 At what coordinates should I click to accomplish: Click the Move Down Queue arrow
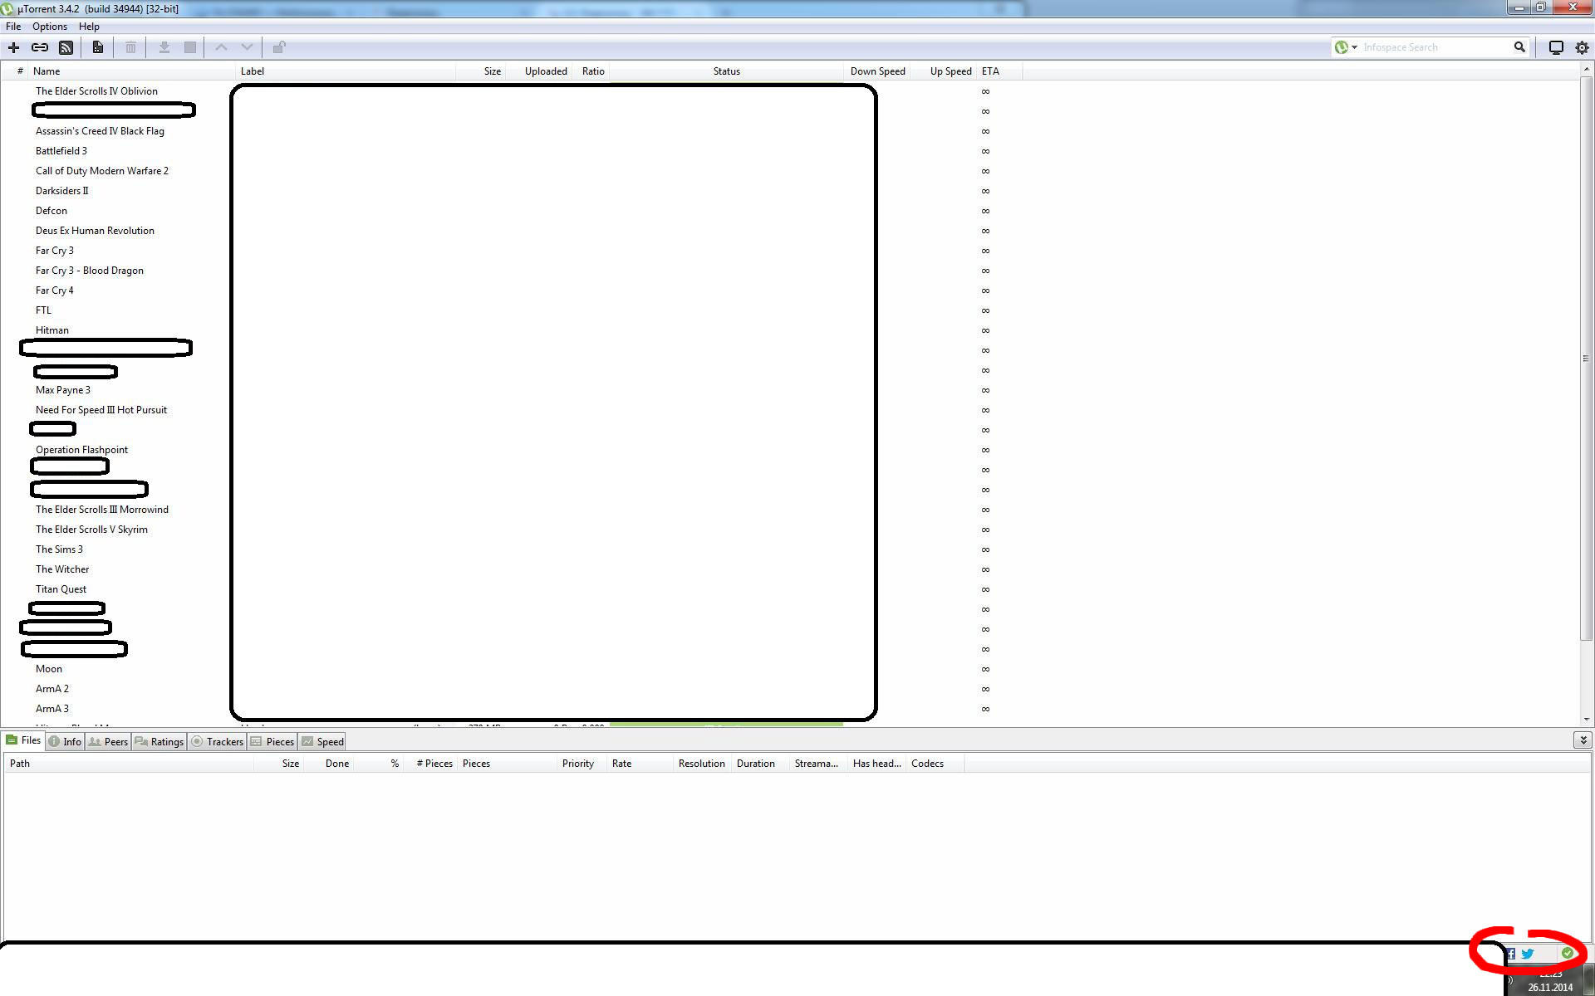(x=247, y=47)
